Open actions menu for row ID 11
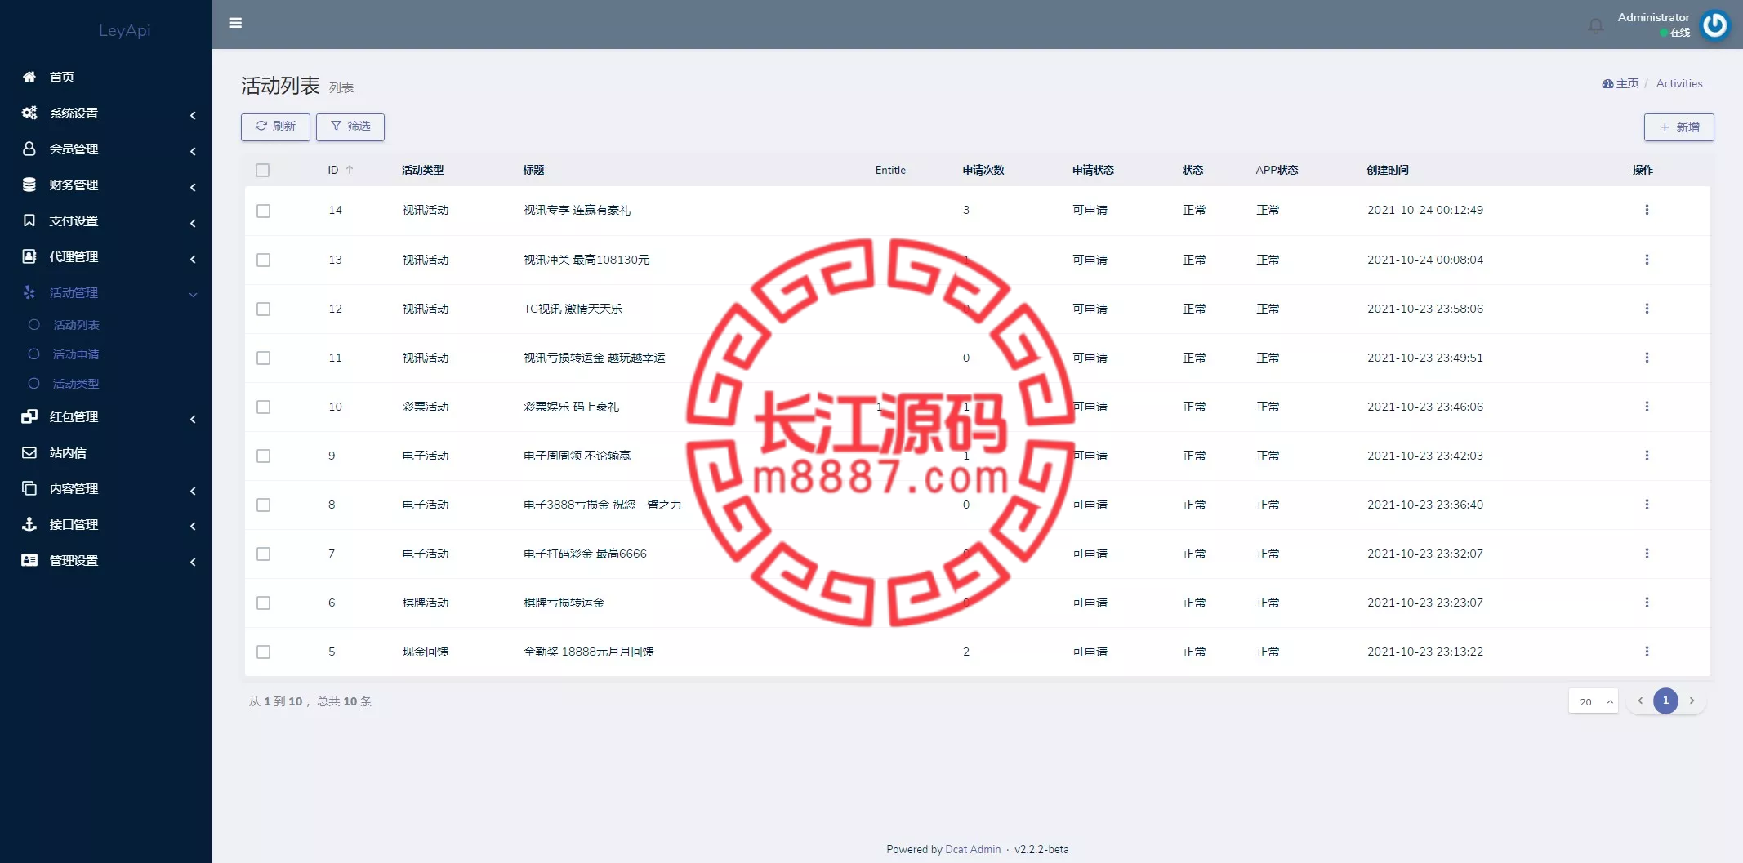Viewport: 1743px width, 863px height. [x=1647, y=358]
